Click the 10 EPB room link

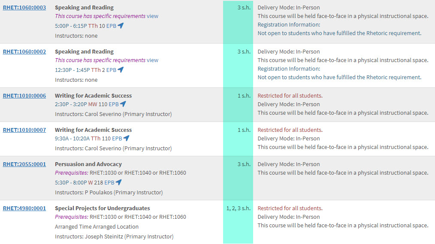click(108, 26)
